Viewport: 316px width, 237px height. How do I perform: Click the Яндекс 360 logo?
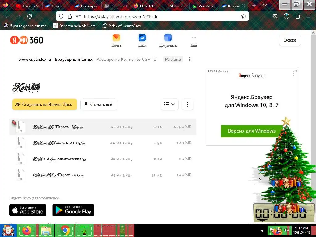[x=27, y=40]
